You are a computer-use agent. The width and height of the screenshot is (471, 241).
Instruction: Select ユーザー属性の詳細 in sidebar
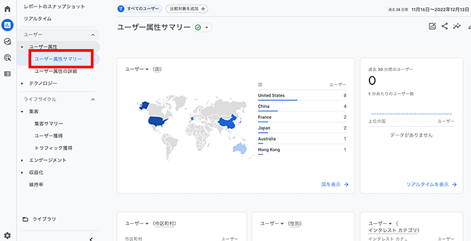click(x=56, y=71)
